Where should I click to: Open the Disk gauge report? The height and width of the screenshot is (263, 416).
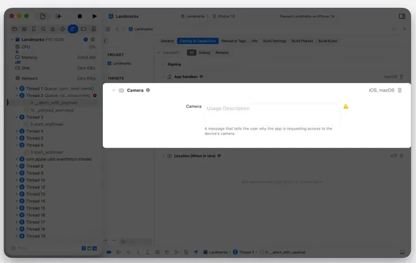point(55,68)
